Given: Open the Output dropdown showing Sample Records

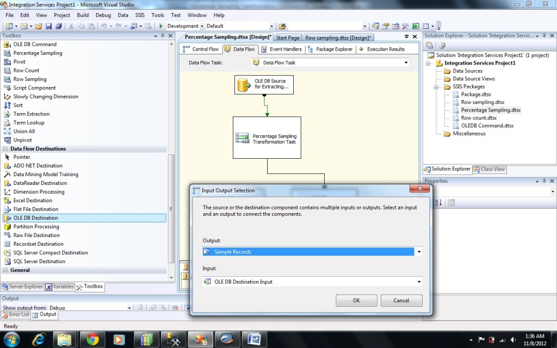Looking at the screenshot, I should point(418,252).
